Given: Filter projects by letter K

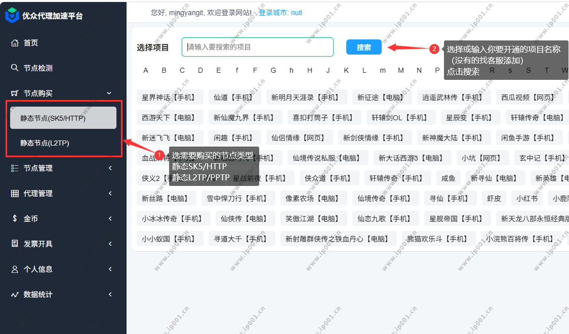Looking at the screenshot, I should (x=346, y=70).
